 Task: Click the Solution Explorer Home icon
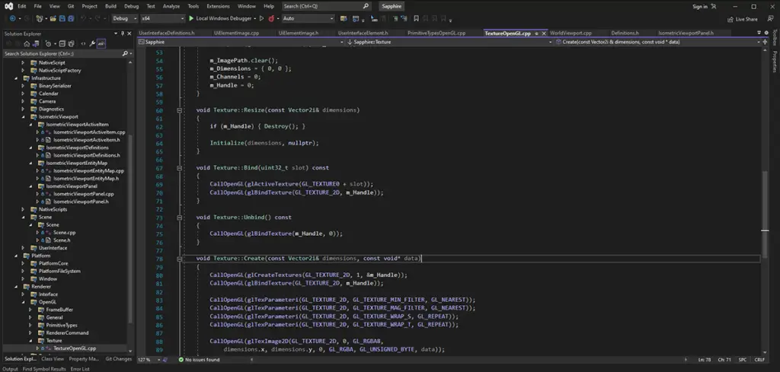tap(27, 43)
